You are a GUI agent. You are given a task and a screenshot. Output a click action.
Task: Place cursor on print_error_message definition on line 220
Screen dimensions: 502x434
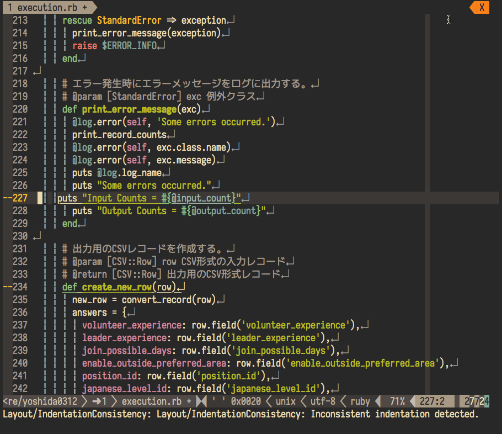pyautogui.click(x=129, y=109)
